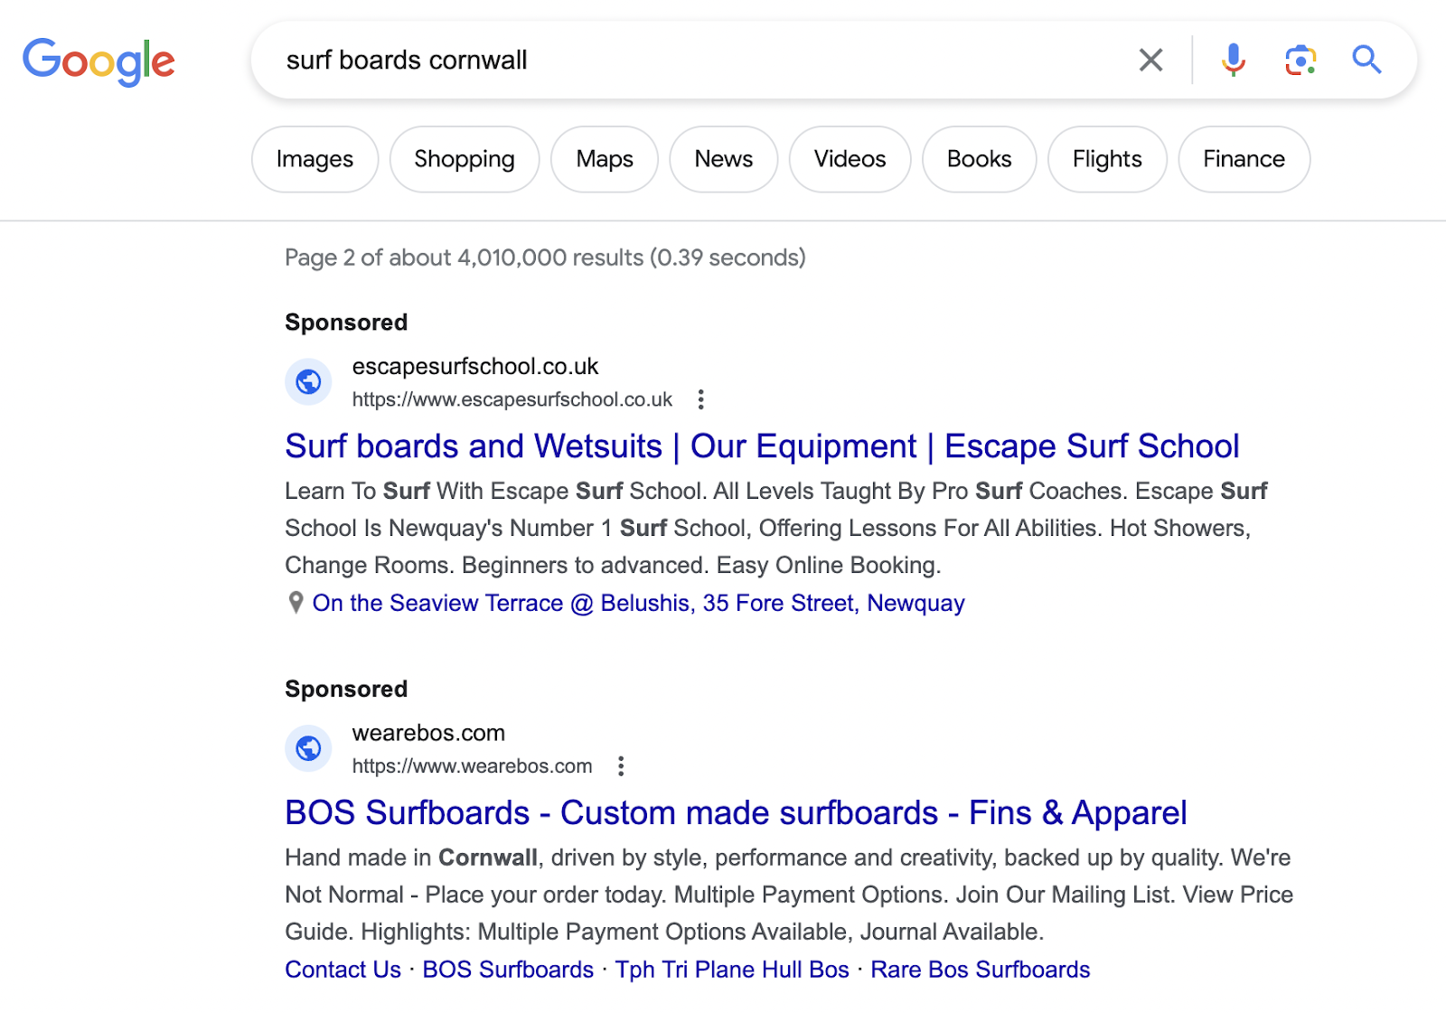Click map pin beside Newquay address

pyautogui.click(x=296, y=603)
